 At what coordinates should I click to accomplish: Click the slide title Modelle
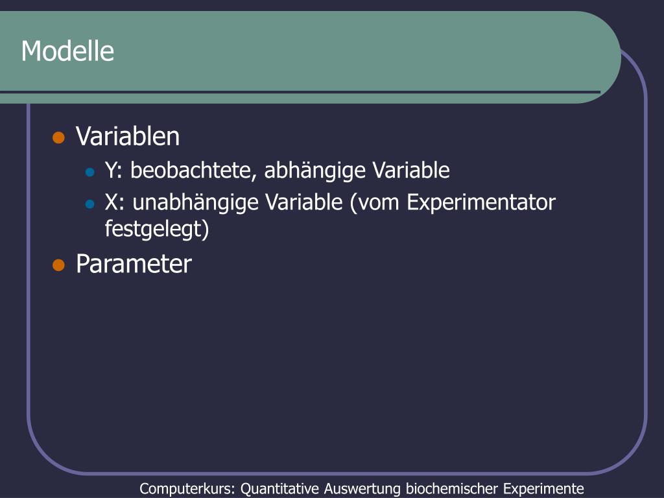pyautogui.click(x=67, y=51)
